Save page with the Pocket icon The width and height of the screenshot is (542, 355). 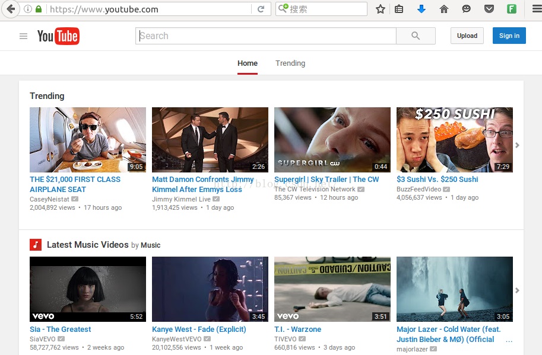[489, 9]
